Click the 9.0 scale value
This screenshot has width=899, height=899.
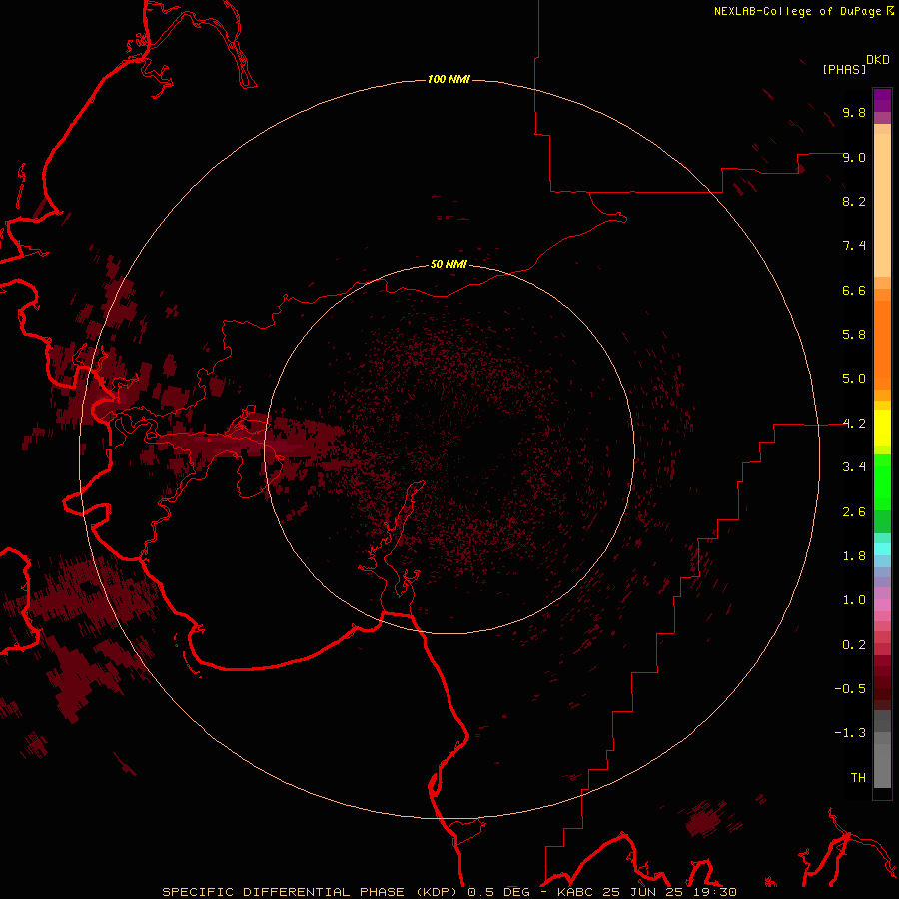[854, 157]
